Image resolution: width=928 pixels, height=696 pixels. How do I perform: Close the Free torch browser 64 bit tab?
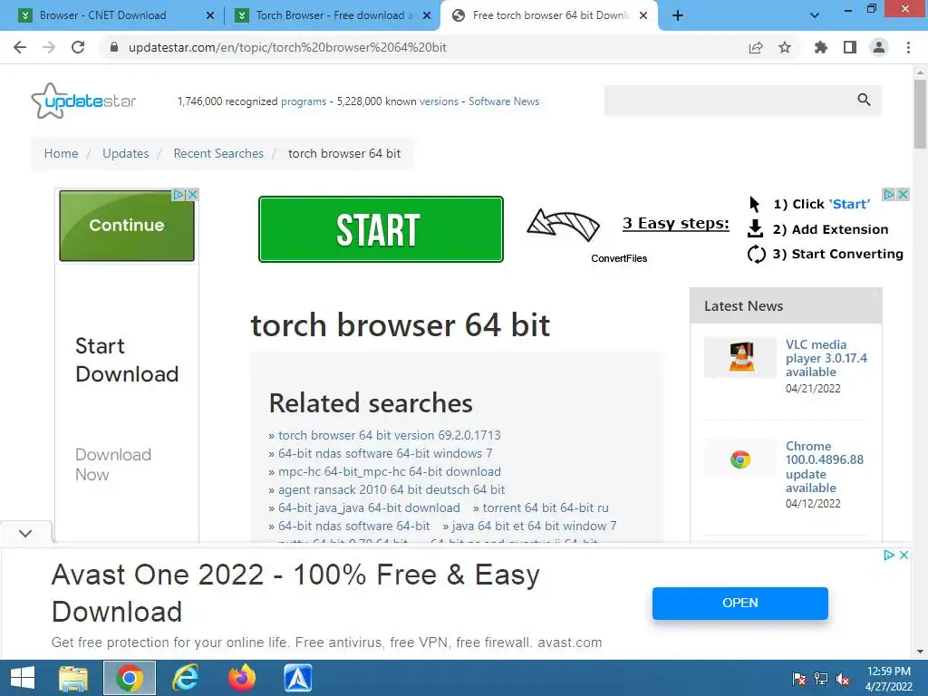[643, 15]
